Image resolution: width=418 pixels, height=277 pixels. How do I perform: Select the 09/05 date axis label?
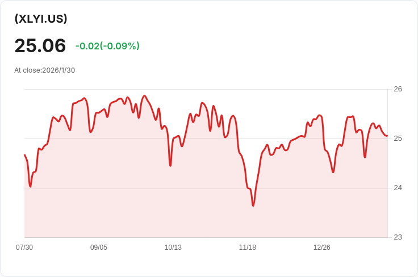tap(99, 247)
